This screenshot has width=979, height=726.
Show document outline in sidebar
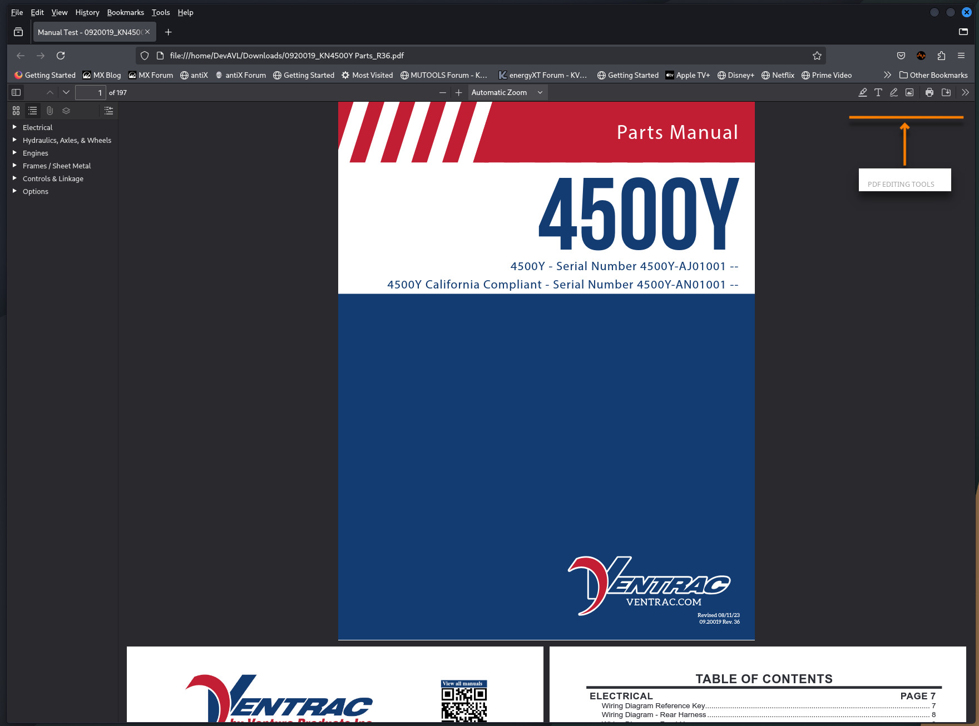click(33, 111)
